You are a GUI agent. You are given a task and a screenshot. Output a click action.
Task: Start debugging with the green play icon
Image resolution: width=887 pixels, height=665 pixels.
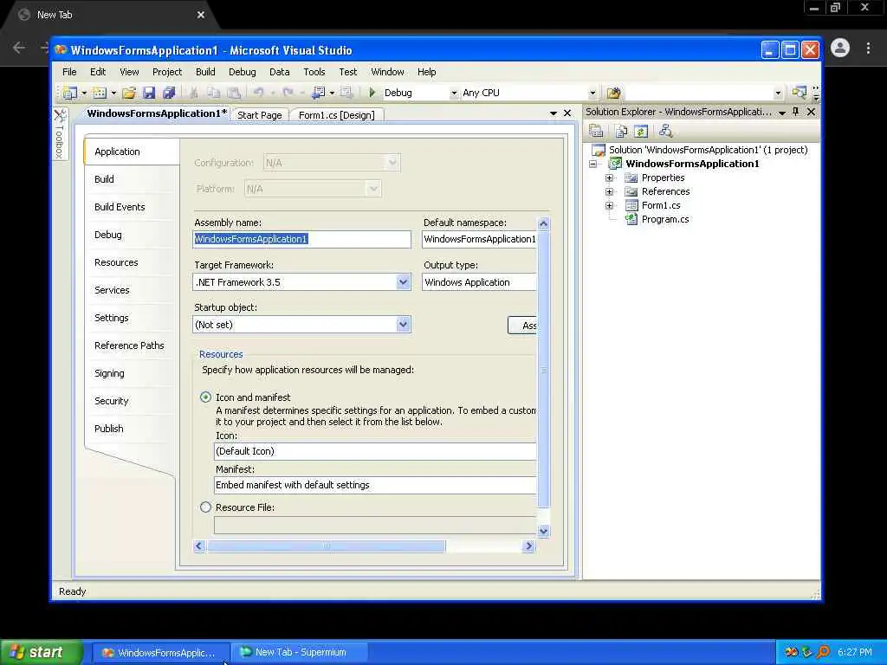[372, 92]
